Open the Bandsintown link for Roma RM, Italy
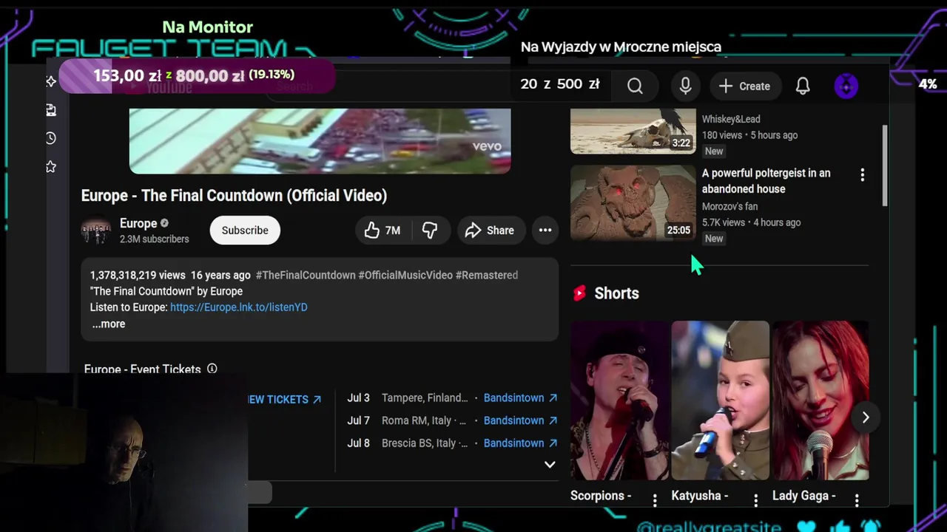 coord(520,420)
